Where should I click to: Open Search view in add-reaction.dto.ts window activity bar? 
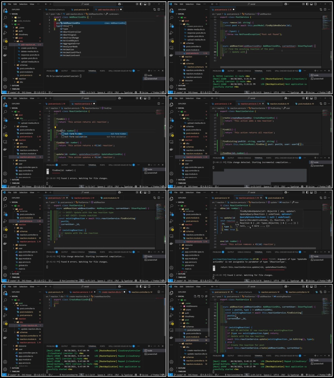pos(5,18)
